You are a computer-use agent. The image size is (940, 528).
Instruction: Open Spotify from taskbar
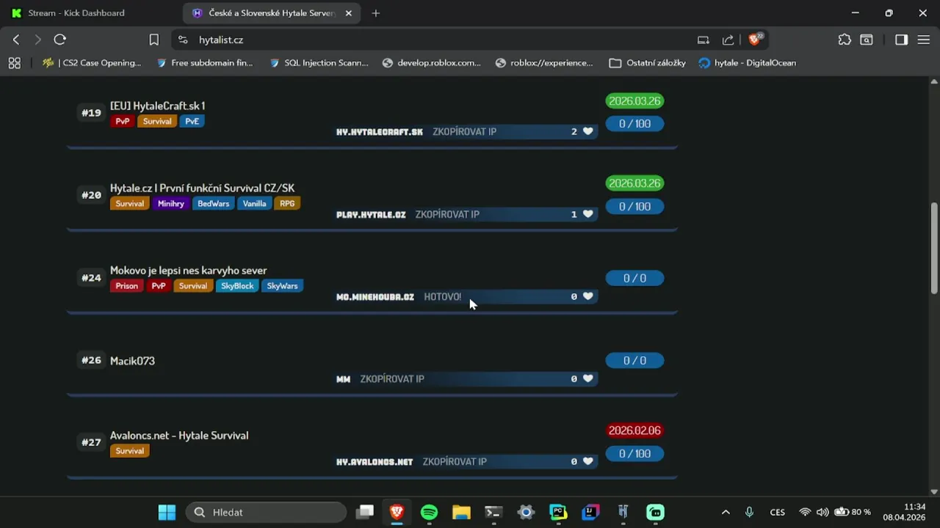pyautogui.click(x=429, y=512)
